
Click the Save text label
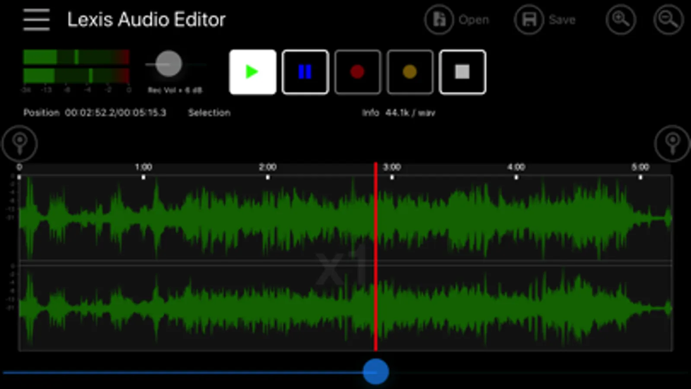[x=562, y=20]
